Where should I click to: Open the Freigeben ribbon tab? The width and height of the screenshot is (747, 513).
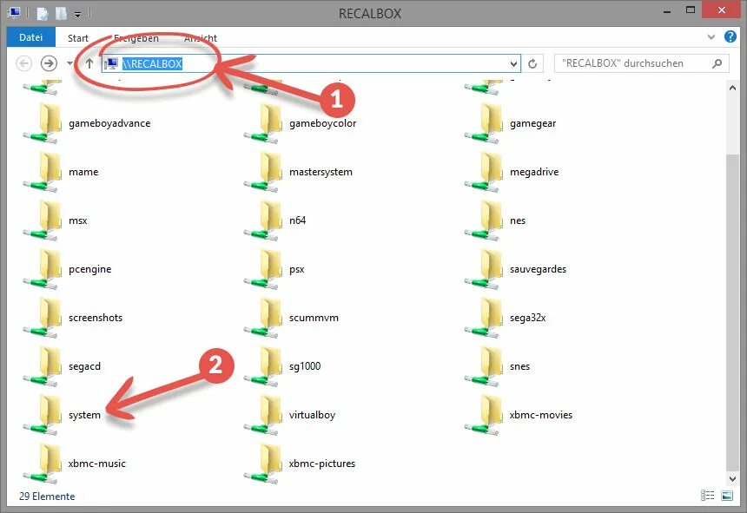click(x=136, y=38)
